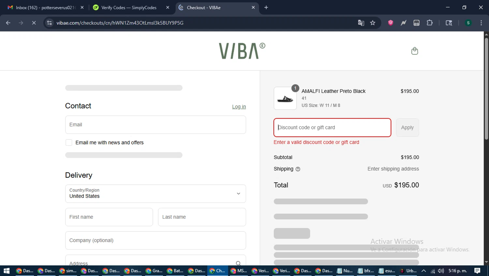Image resolution: width=489 pixels, height=276 pixels.
Task: Click the Company (optional) field
Action: [x=156, y=240]
